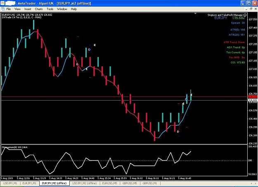This screenshot has height=187, width=258.
Task: Open the GBPUSD,M5 chart tab
Action: (x=130, y=183)
